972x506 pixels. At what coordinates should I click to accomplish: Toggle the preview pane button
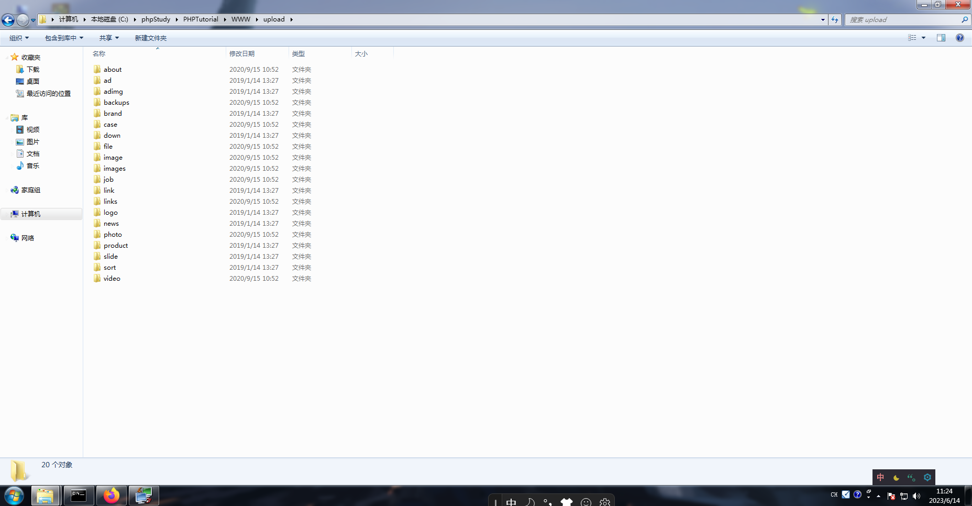pyautogui.click(x=941, y=37)
